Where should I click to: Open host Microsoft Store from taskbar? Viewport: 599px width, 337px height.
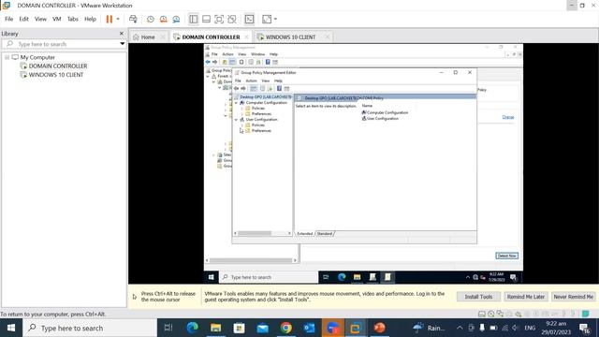click(240, 328)
